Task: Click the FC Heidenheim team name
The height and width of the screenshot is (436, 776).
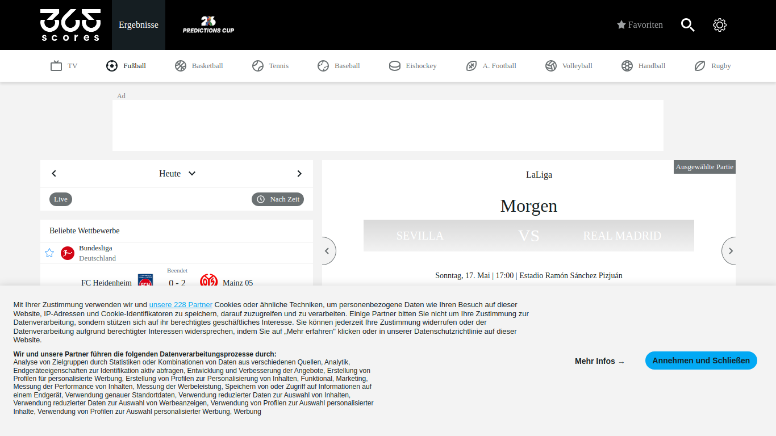Action: (106, 283)
